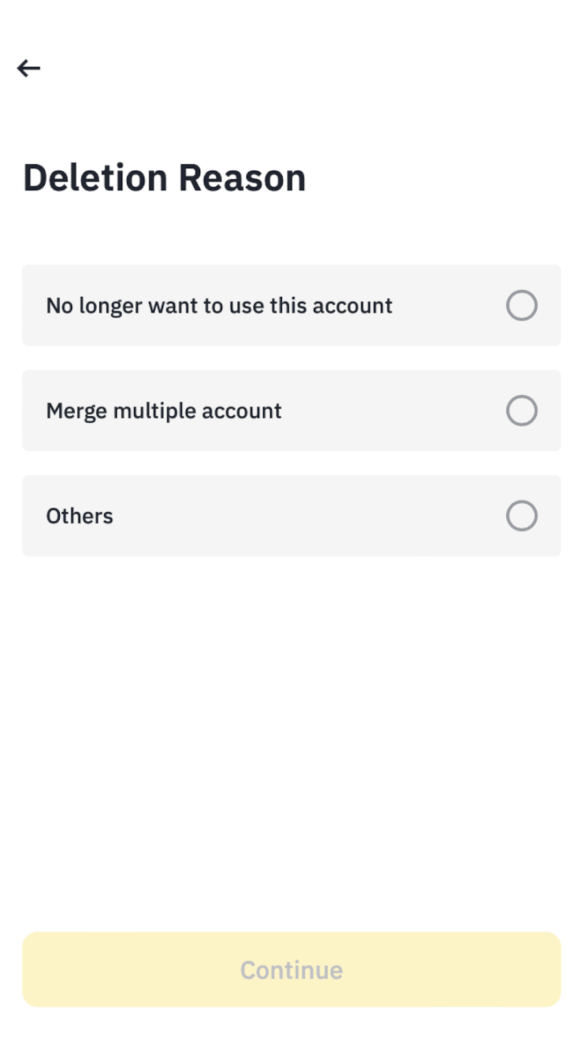Proceed with the yellow Continue button
Image resolution: width=581 pixels, height=1039 pixels.
point(291,970)
